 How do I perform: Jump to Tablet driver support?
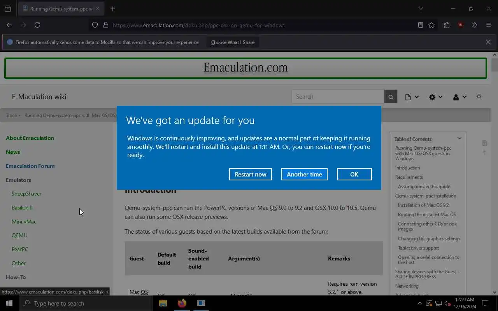[418, 248]
